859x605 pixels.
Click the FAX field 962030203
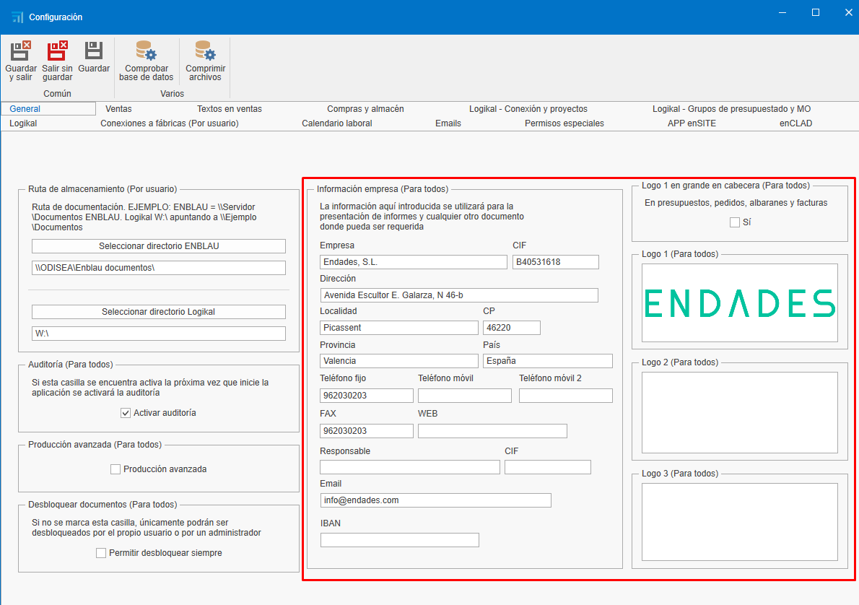tap(367, 431)
